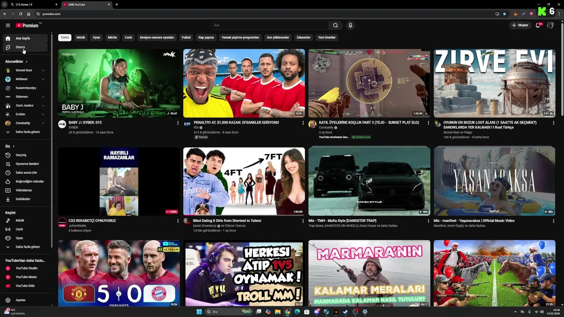Open Müzik under Keşfet
The image size is (564, 317).
point(25,220)
